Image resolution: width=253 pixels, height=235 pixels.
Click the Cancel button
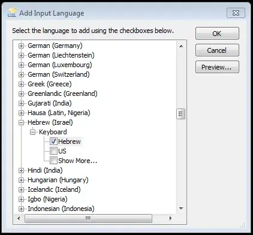[x=217, y=50]
